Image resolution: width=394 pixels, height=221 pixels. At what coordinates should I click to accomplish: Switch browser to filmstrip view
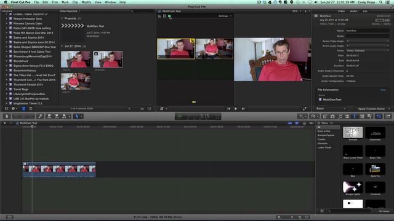click(x=23, y=109)
